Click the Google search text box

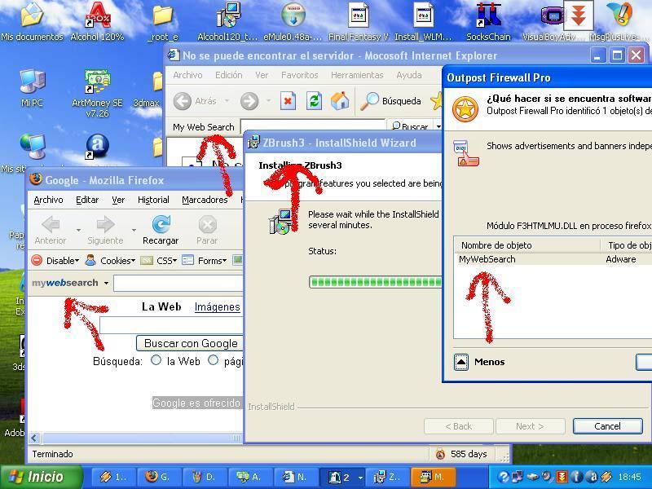click(x=171, y=325)
